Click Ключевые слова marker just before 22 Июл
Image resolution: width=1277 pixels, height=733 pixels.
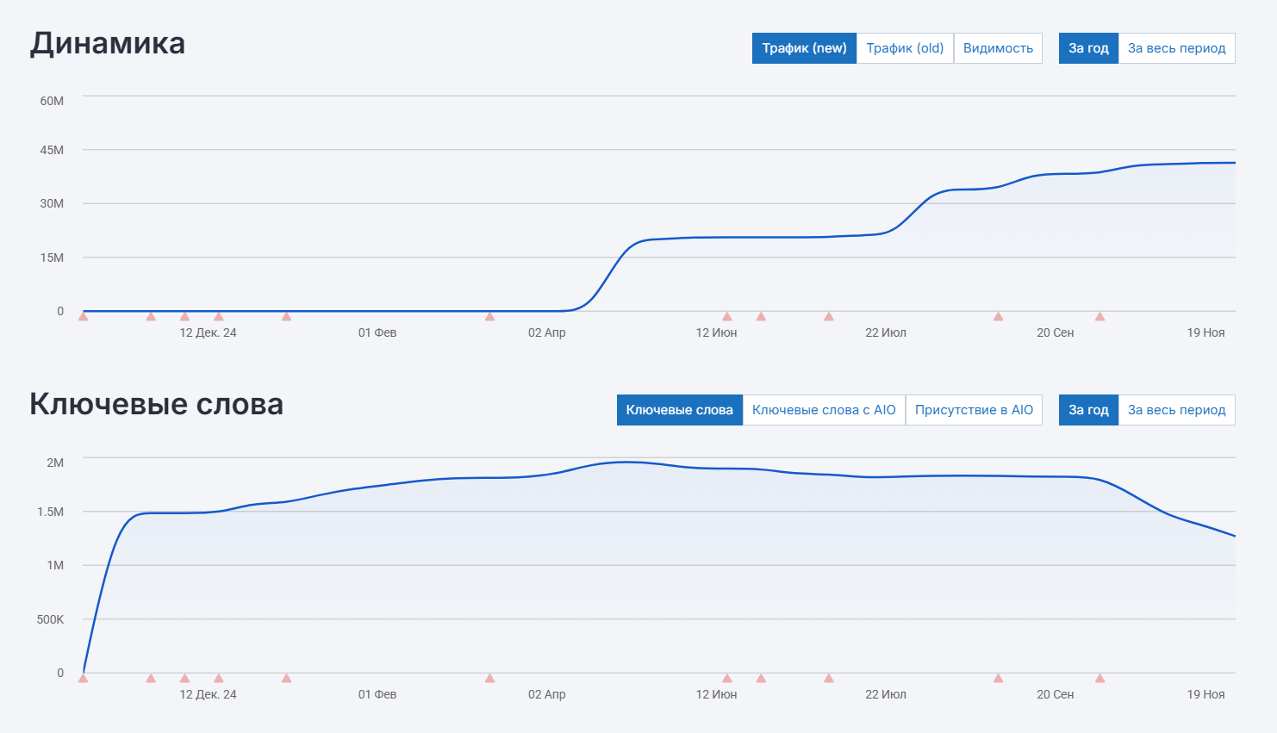tap(828, 679)
